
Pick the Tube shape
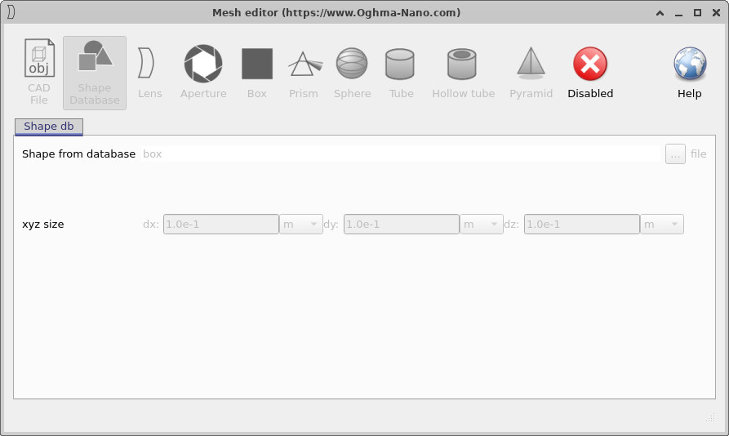coord(401,73)
